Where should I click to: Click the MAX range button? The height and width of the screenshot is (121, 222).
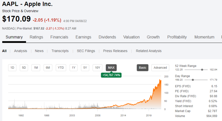pyautogui.click(x=111, y=68)
